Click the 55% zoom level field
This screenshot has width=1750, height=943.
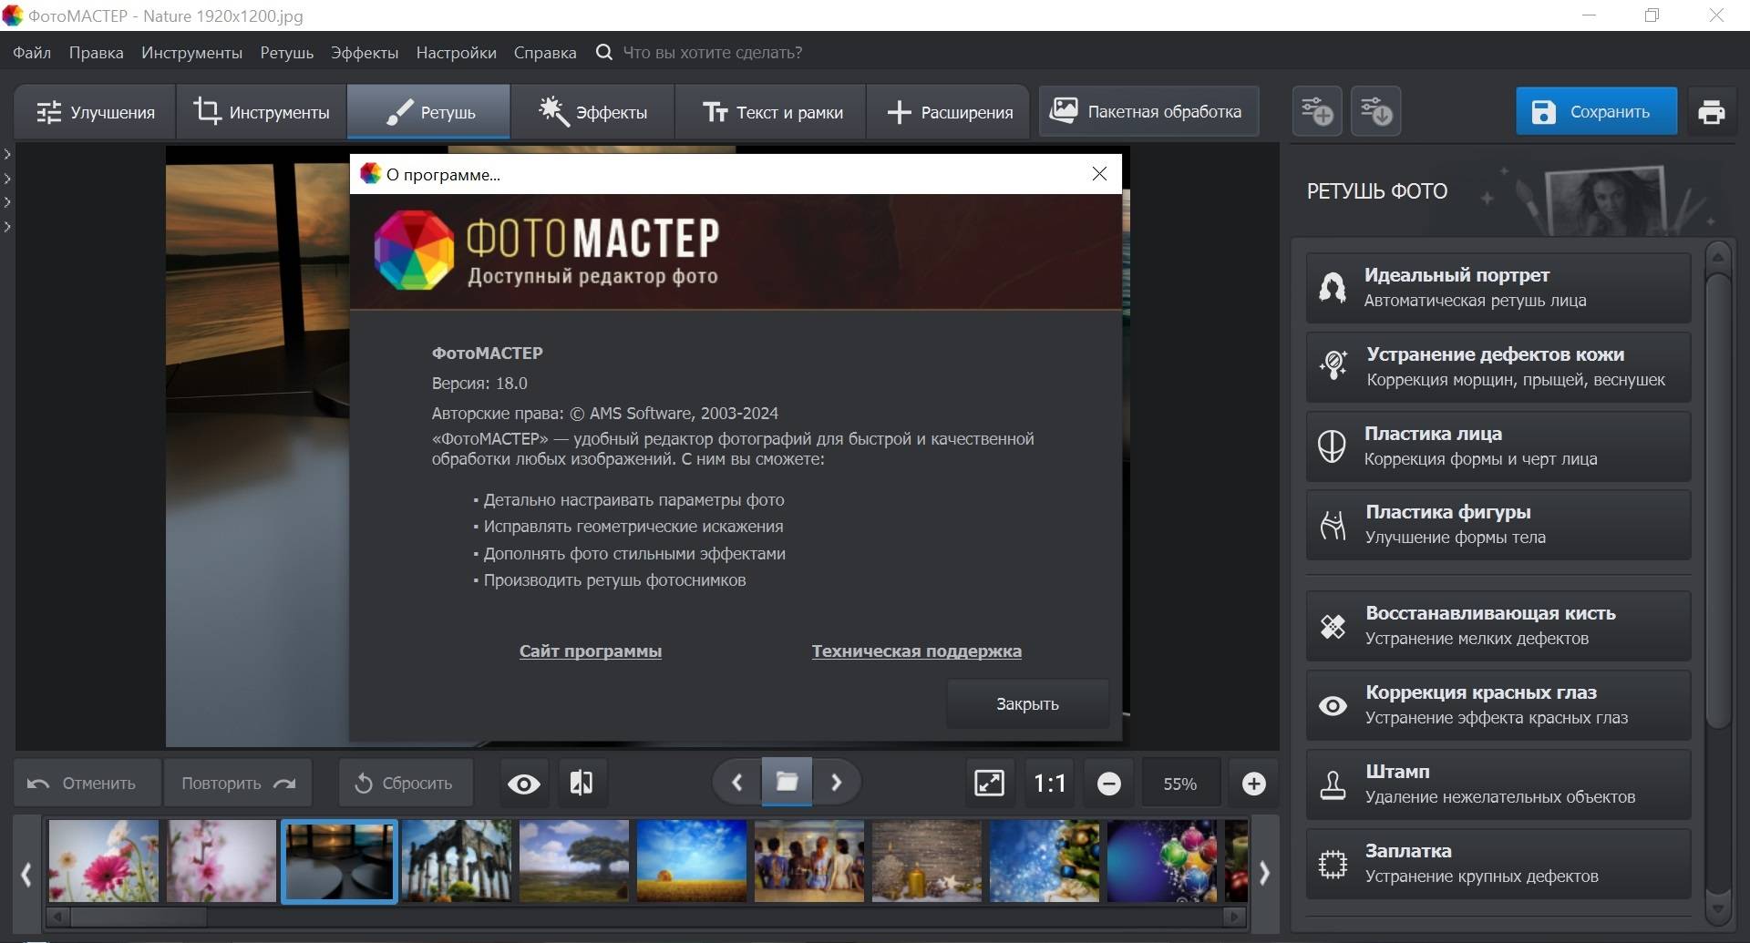pyautogui.click(x=1179, y=784)
